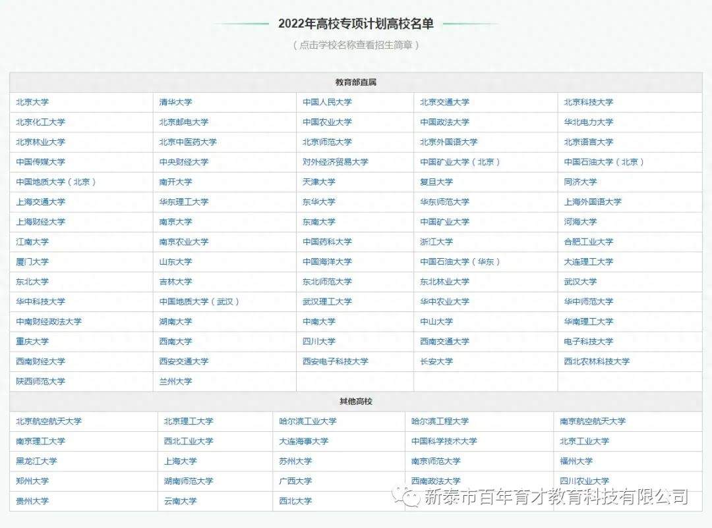Click the 电子科技大学 link
The height and width of the screenshot is (528, 712).
pos(588,342)
